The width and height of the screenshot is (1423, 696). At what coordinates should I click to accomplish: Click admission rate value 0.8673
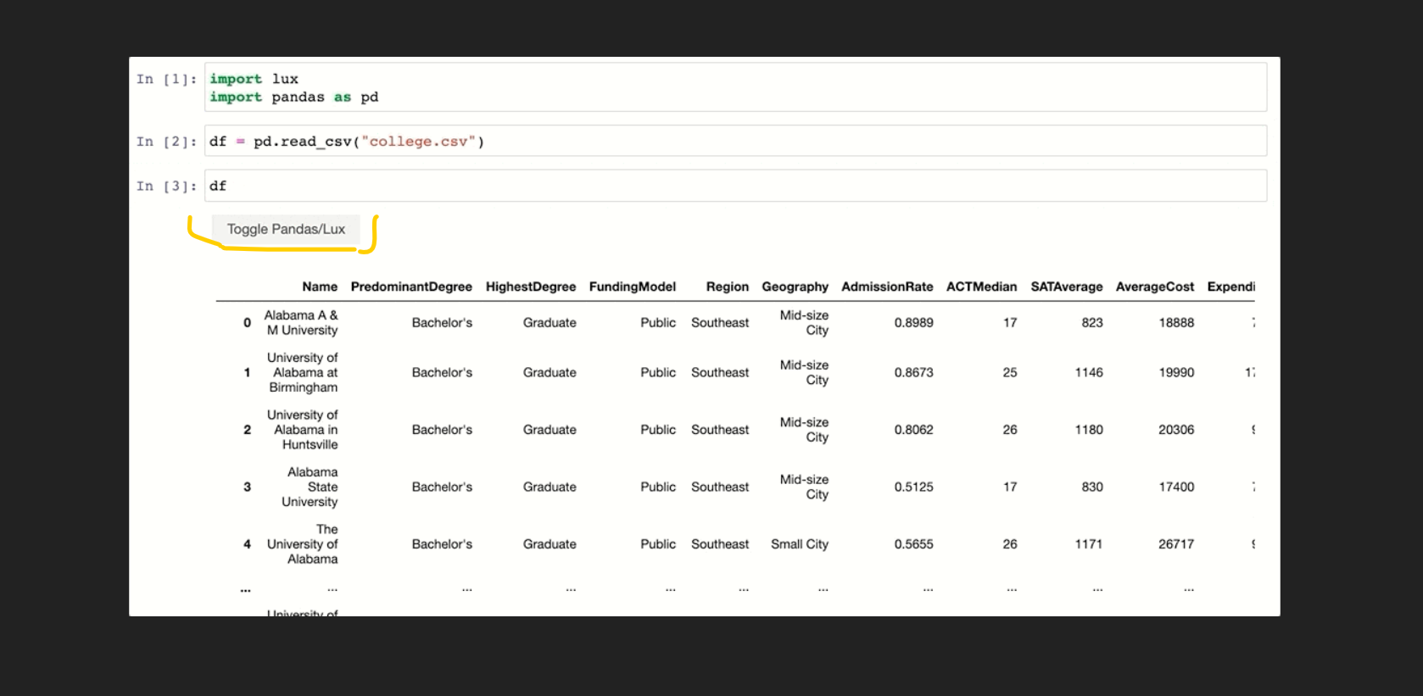click(x=913, y=372)
